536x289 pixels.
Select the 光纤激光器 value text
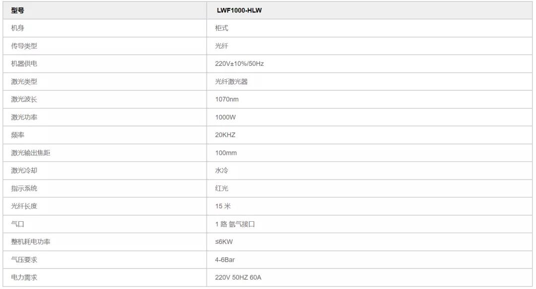coord(231,82)
